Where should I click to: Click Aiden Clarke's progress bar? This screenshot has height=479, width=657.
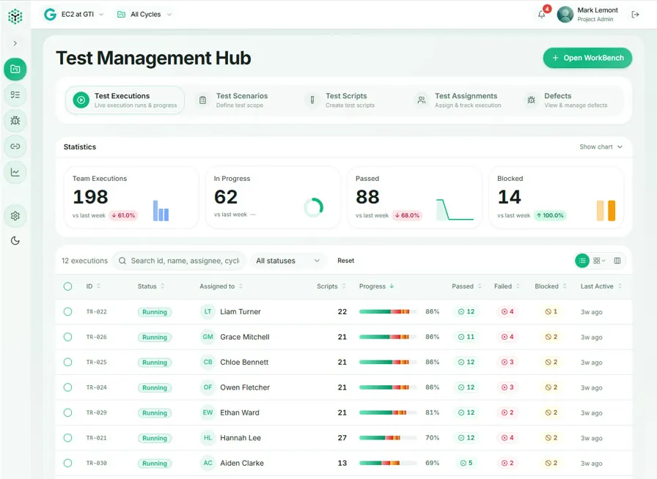coord(388,463)
